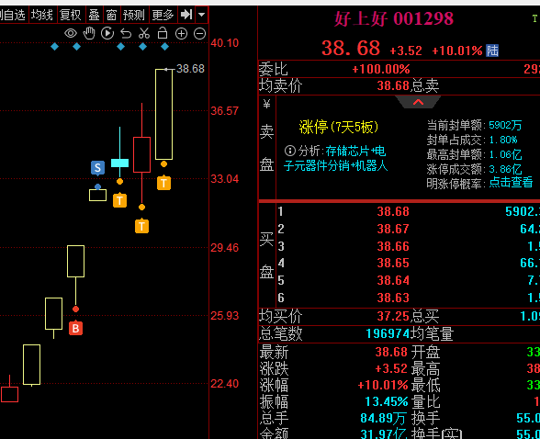Open the 更多 menu
The width and height of the screenshot is (540, 439).
[163, 15]
